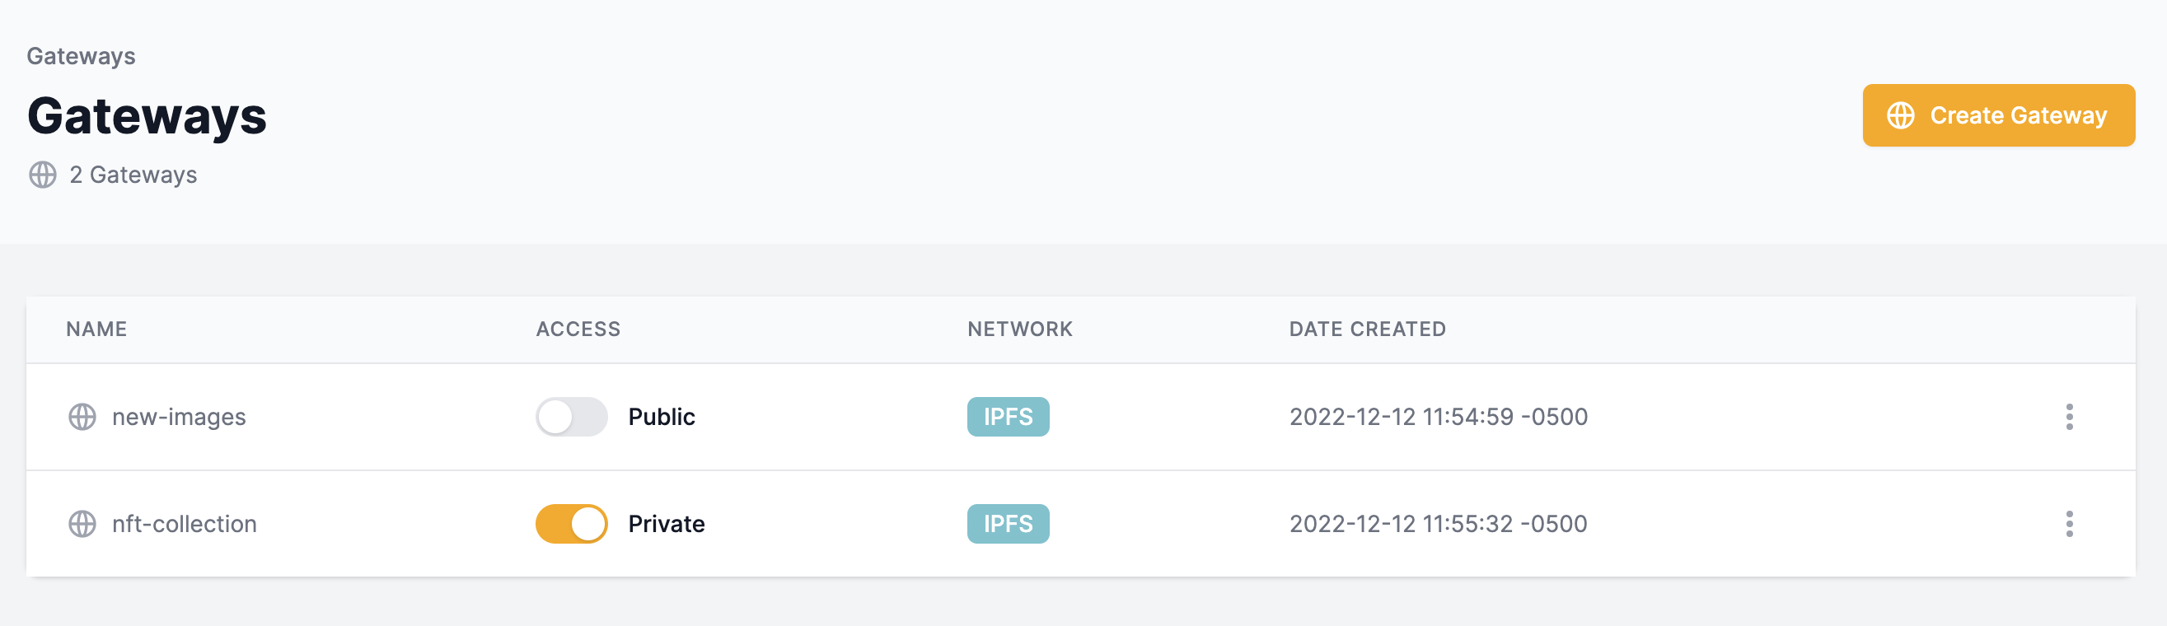Click the IPFS network badge for nft-collection

coord(1008,523)
